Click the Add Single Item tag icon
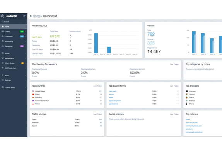The image size is (222, 152). pyautogui.click(x=3, y=68)
